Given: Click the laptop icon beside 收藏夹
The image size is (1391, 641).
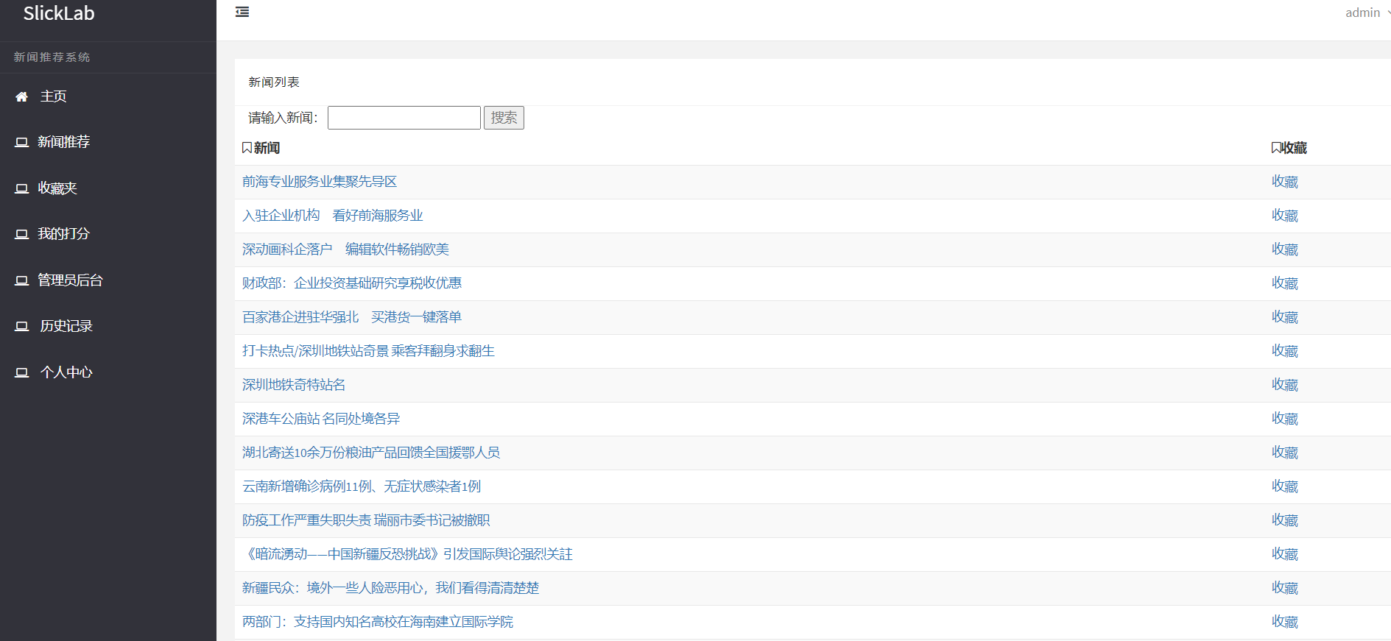Looking at the screenshot, I should tap(22, 188).
